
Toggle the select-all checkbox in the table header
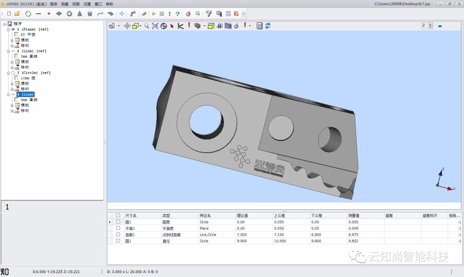click(x=118, y=215)
